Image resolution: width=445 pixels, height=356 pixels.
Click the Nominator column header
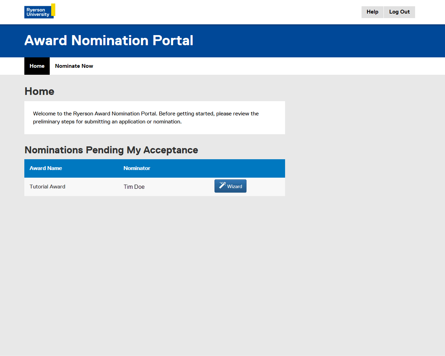coord(137,168)
